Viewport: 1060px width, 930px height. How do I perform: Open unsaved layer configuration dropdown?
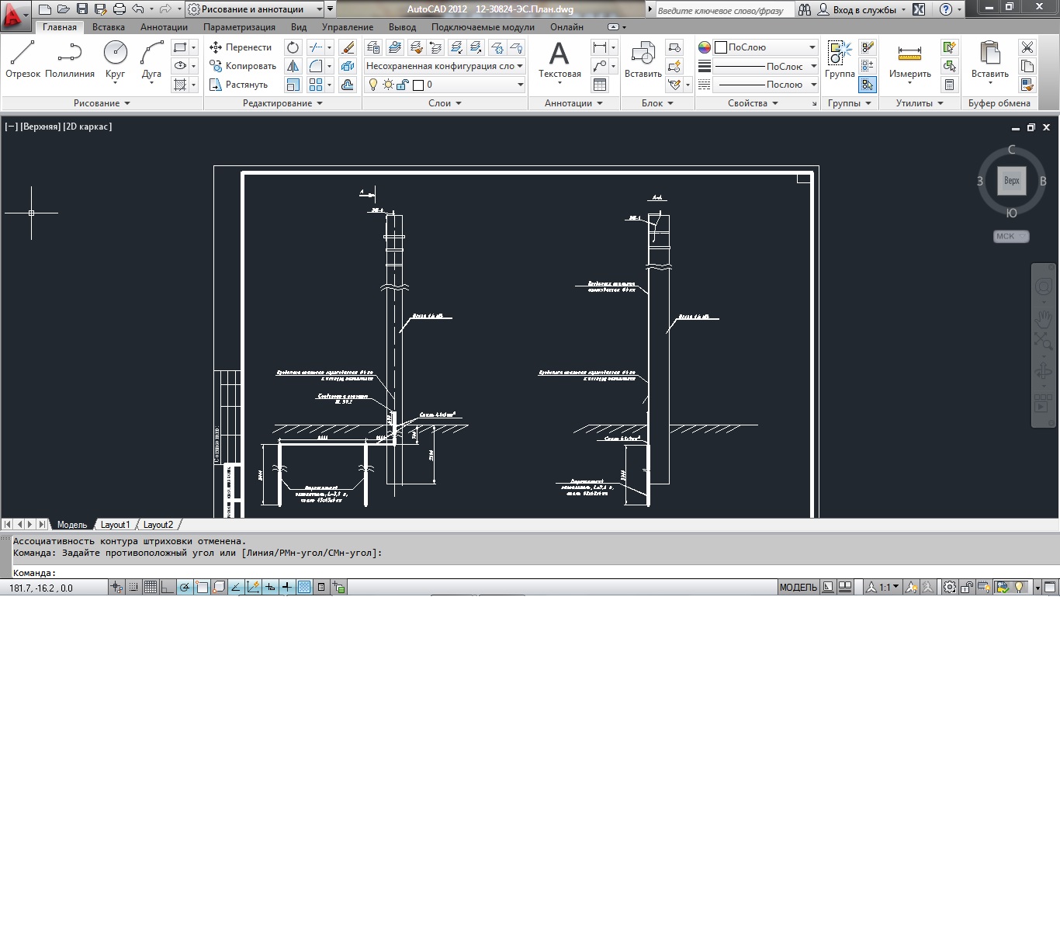(x=445, y=66)
